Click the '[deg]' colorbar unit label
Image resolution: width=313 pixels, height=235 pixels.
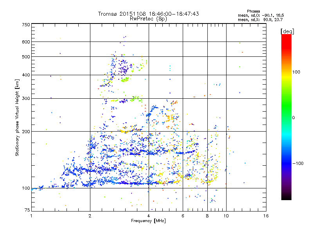pos(287,31)
